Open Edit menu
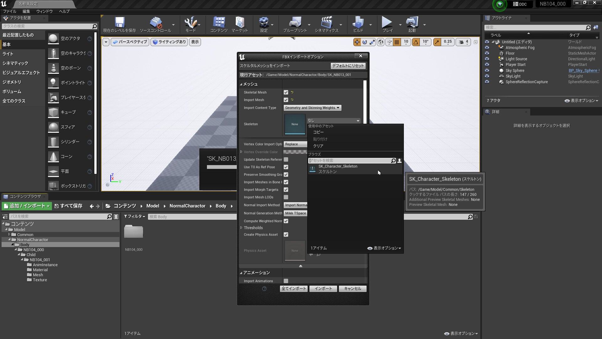Image resolution: width=602 pixels, height=339 pixels. 26,11
